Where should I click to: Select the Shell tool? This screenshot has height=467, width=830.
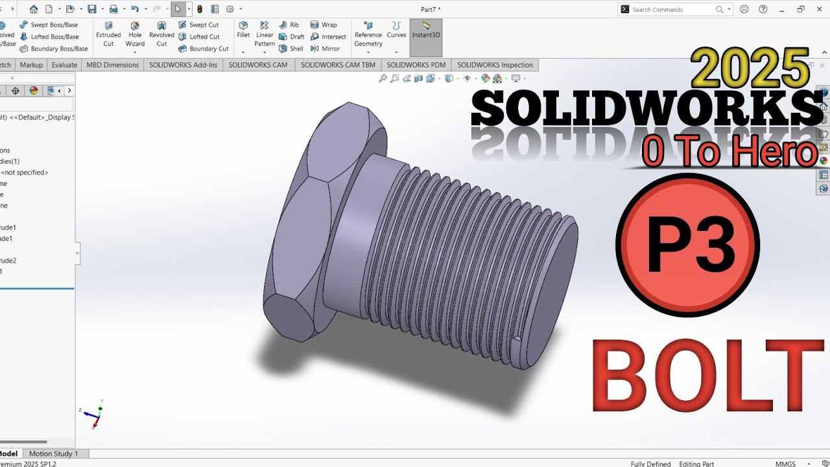point(290,49)
